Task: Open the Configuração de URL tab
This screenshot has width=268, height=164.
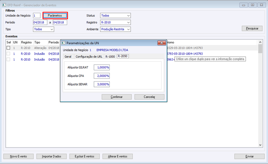Action: 89,56
